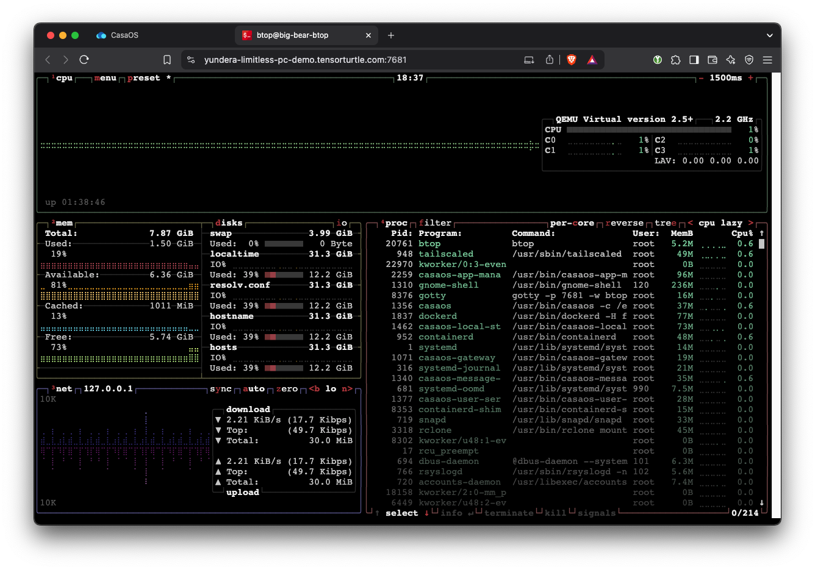Screen dimensions: 815x570
Task: Open the btop menu option
Action: click(105, 78)
